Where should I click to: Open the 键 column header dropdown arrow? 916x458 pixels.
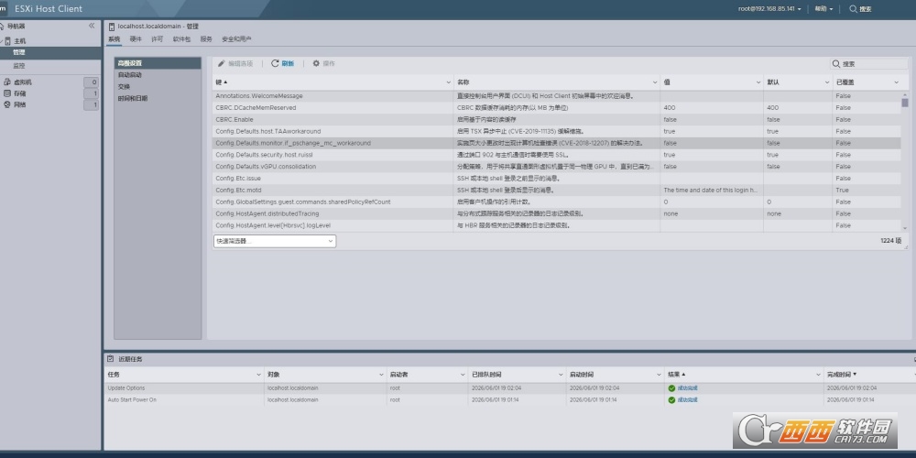[449, 82]
